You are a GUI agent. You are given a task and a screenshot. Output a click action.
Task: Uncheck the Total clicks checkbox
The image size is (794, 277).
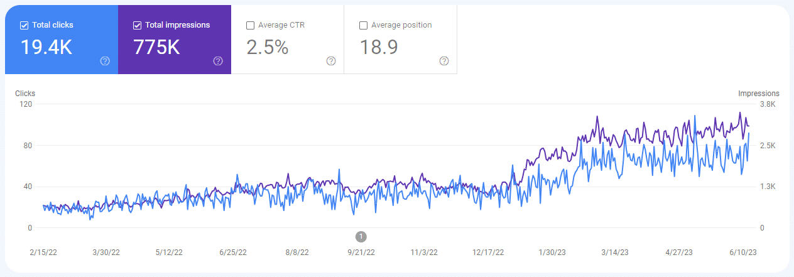(x=24, y=25)
